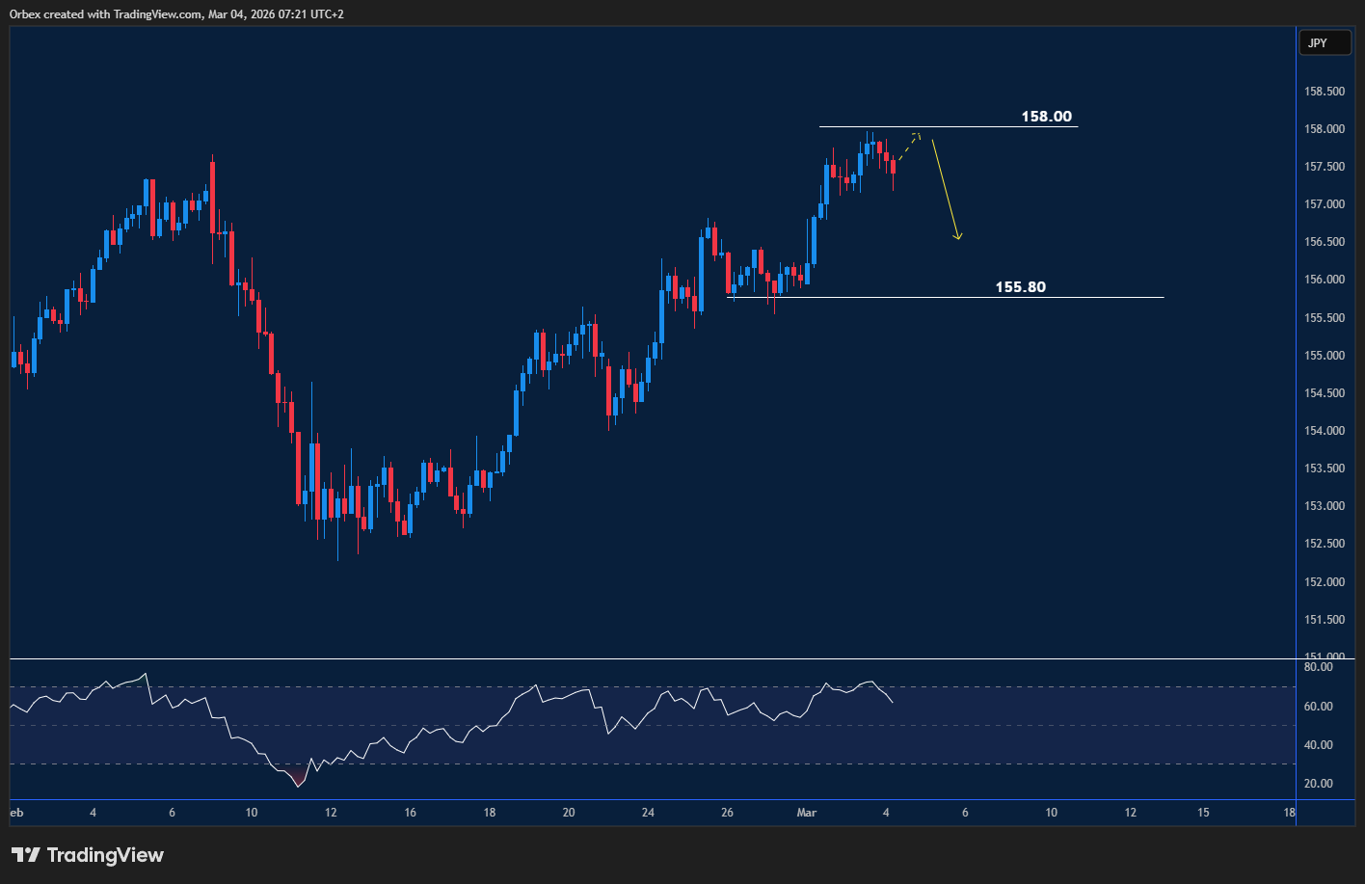The image size is (1365, 884).
Task: Toggle visibility of the RSI oversold shading
Action: [x=296, y=776]
